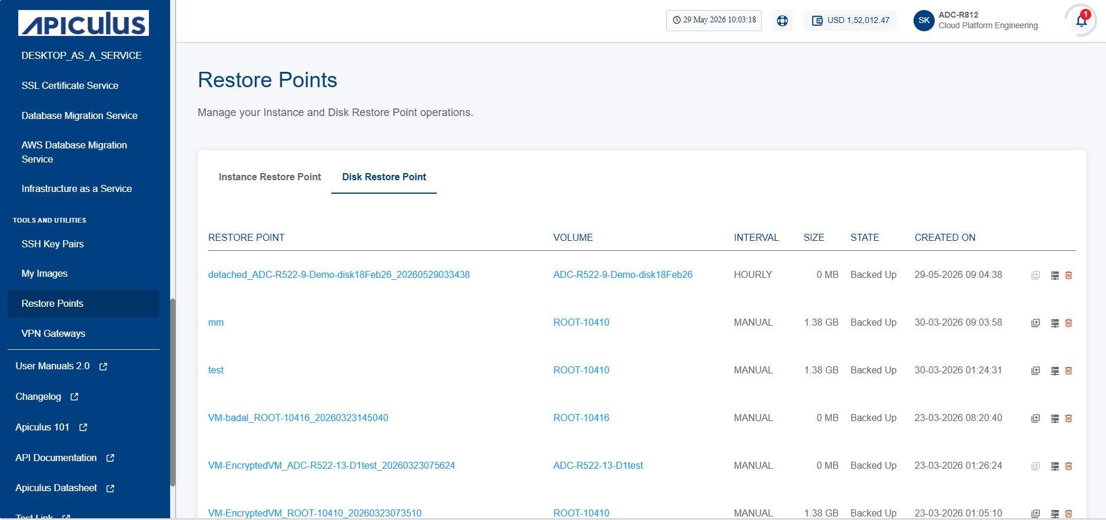Click the server icon in mm row
1106x520 pixels.
pyautogui.click(x=1055, y=323)
